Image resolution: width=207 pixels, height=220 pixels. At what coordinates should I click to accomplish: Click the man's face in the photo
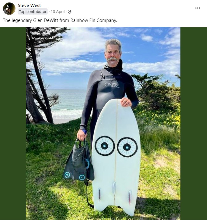(x=112, y=55)
